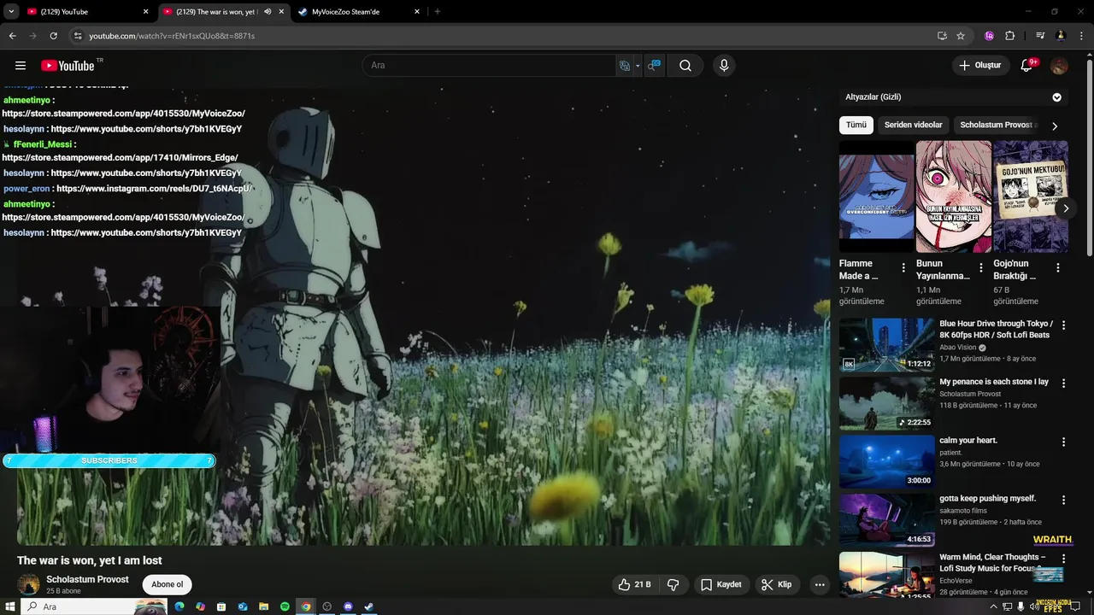This screenshot has height=615, width=1094.
Task: Expand hidden system tray icons
Action: [x=993, y=606]
